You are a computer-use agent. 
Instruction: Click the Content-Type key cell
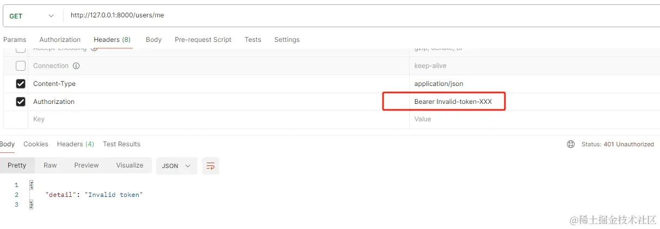pos(218,84)
